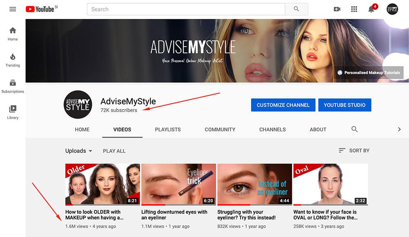Open Subscriptions in the sidebar
Viewport: 409px width, 237px height.
pos(13,86)
